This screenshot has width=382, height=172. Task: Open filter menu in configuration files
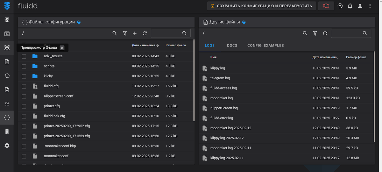point(125,33)
